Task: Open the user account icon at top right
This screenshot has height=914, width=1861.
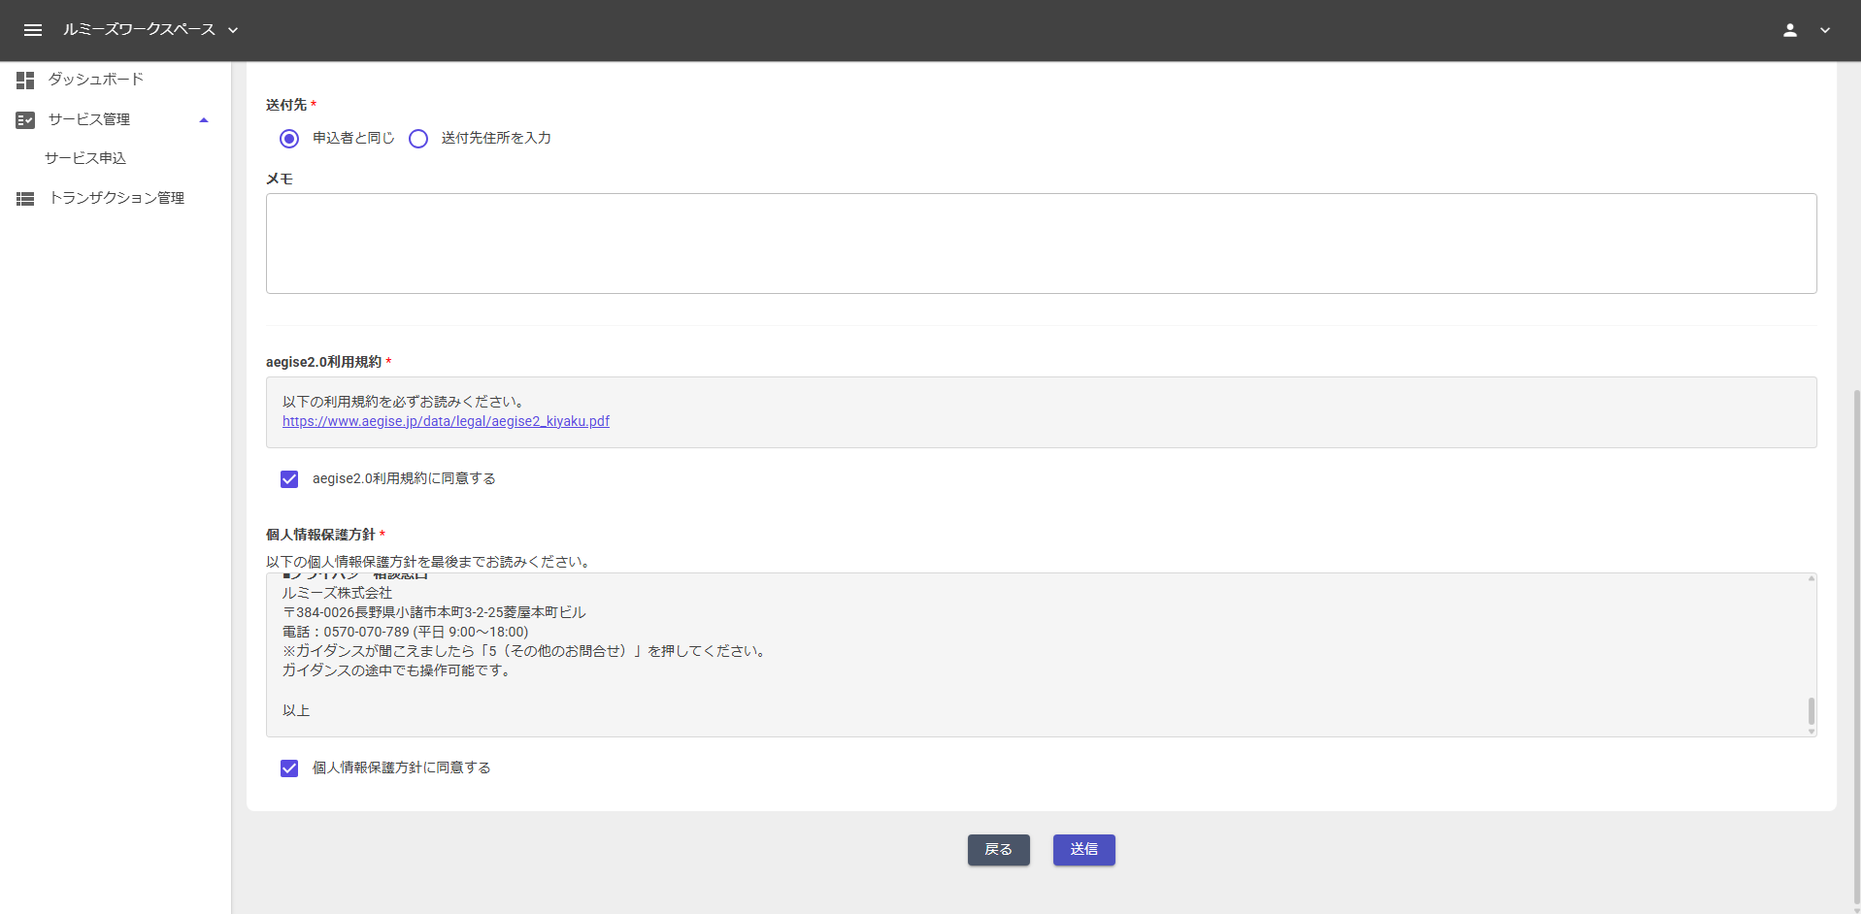Action: pyautogui.click(x=1789, y=30)
